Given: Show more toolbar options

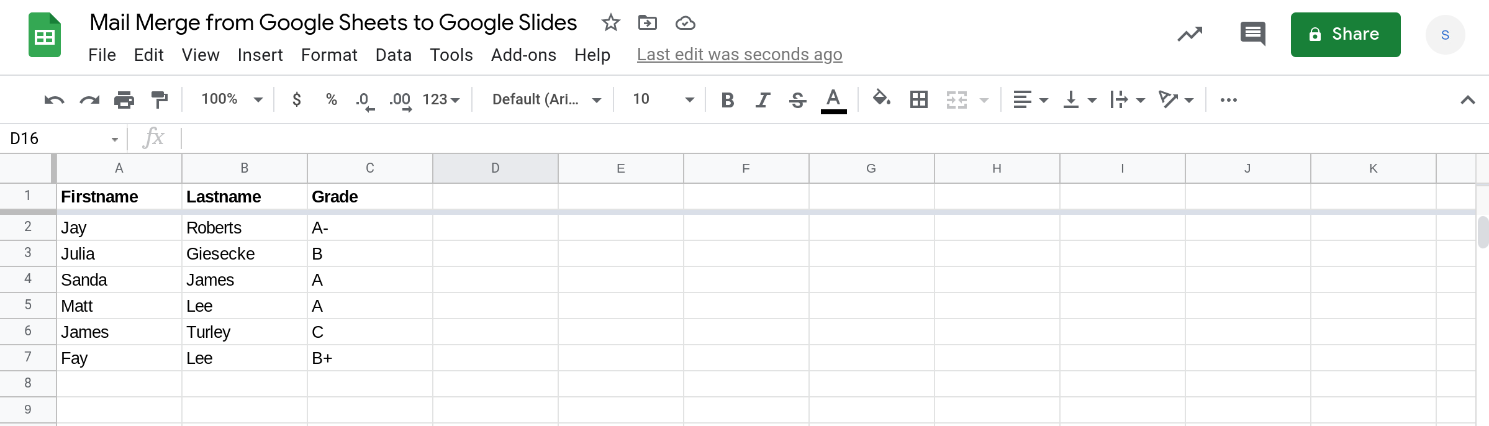Looking at the screenshot, I should [1228, 100].
